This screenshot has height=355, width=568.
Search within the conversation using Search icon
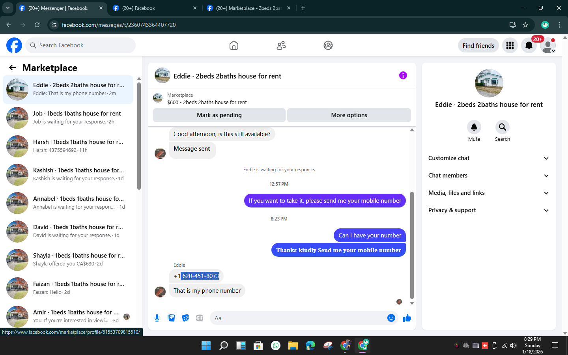tap(503, 127)
